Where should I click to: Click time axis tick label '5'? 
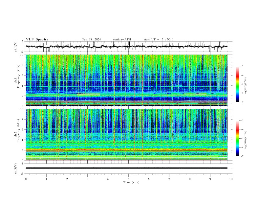(128, 179)
